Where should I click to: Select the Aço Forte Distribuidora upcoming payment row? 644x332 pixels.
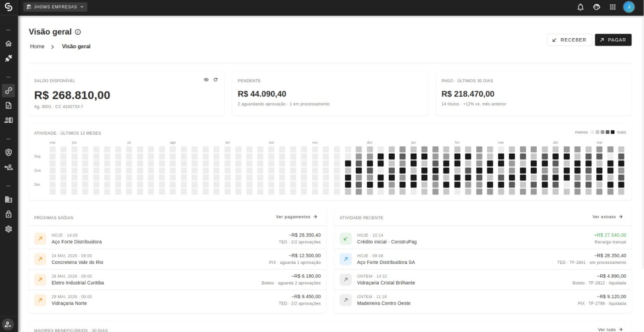(x=177, y=239)
